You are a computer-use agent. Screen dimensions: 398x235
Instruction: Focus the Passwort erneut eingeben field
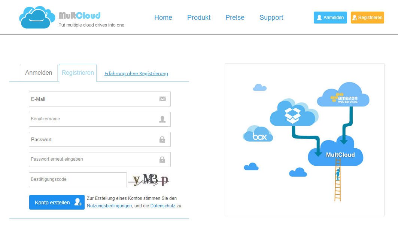[x=100, y=160]
